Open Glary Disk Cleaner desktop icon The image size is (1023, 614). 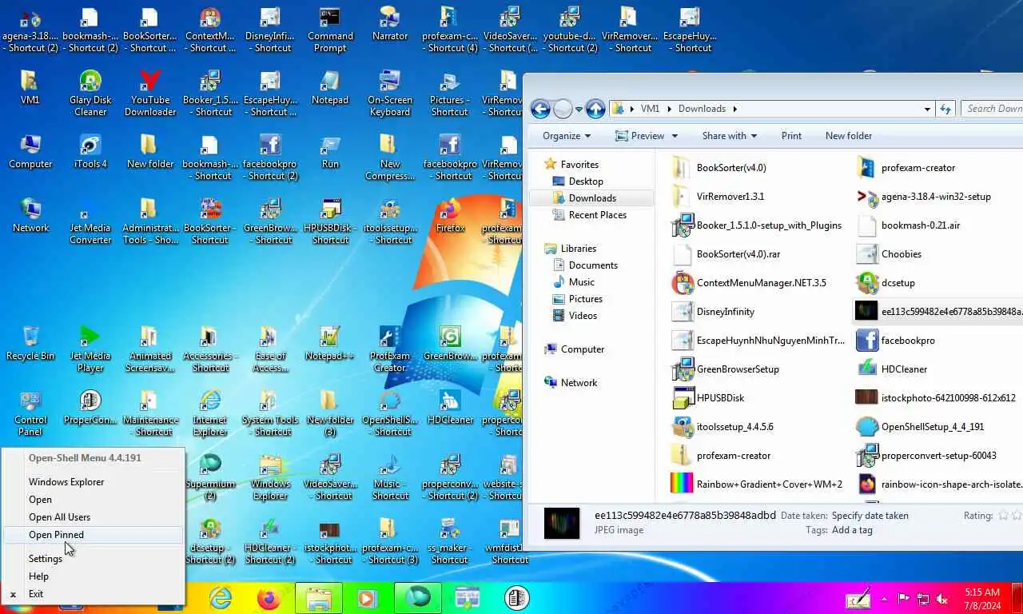90,93
